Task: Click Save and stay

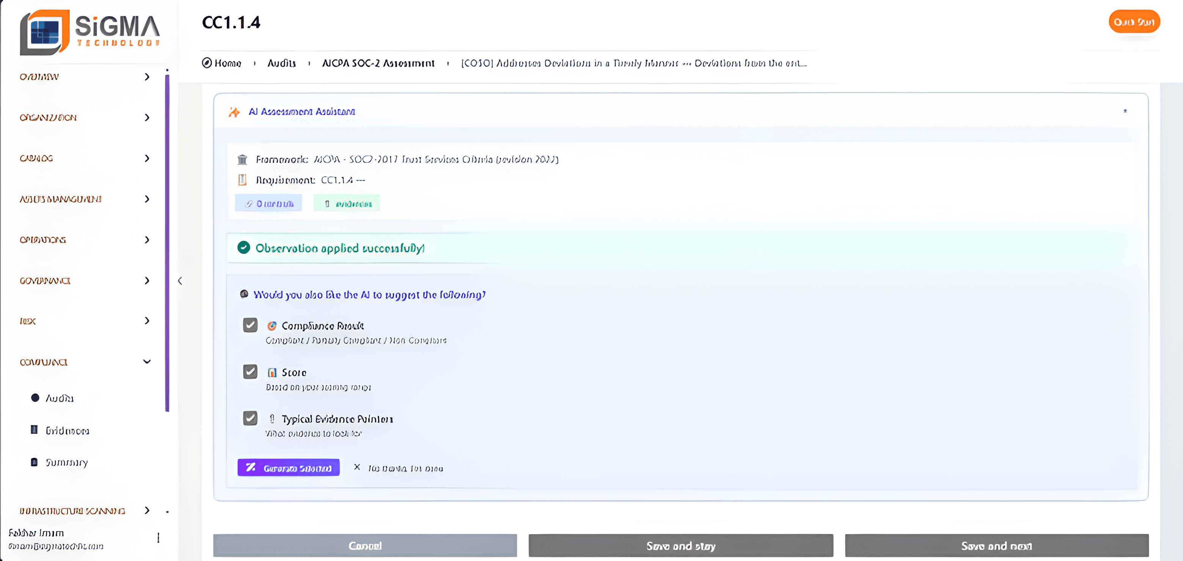Action: [681, 545]
